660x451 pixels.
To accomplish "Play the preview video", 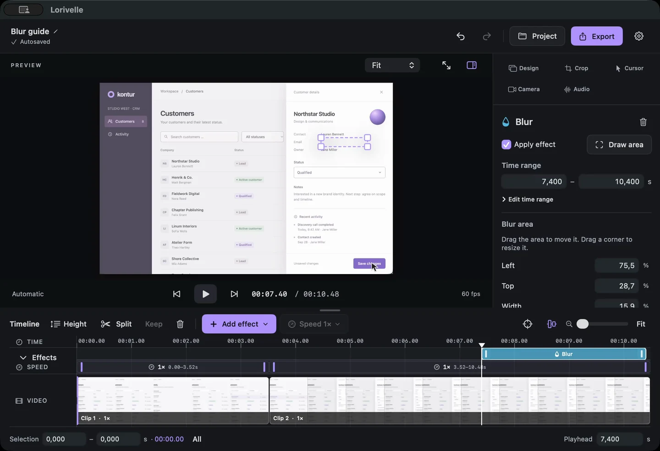I will click(x=205, y=294).
